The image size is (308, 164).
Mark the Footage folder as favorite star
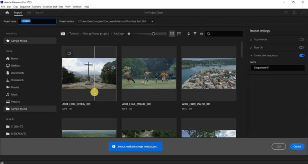[129, 34]
